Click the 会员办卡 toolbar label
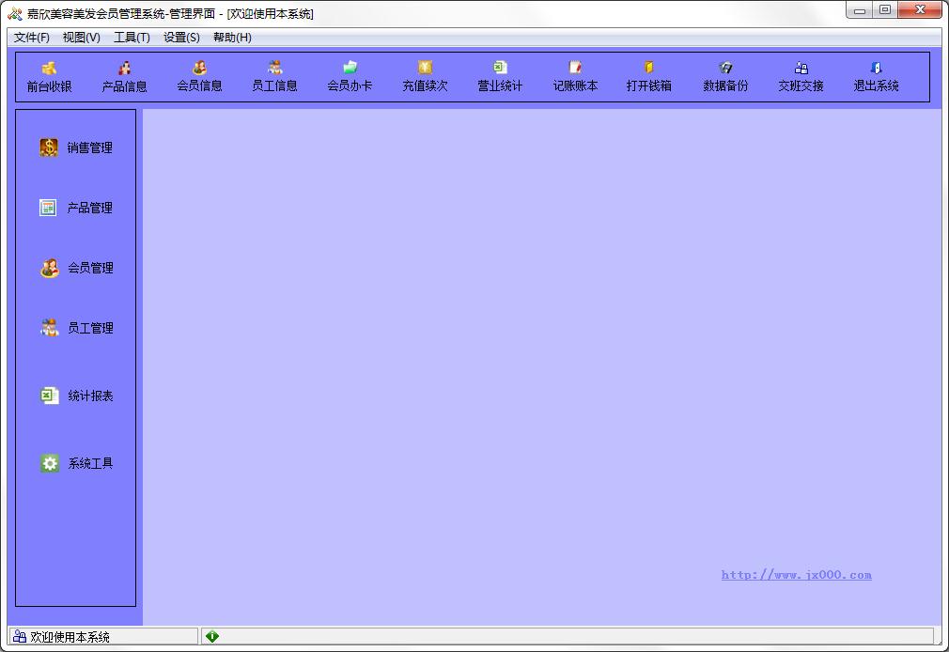The height and width of the screenshot is (652, 949). coord(350,86)
